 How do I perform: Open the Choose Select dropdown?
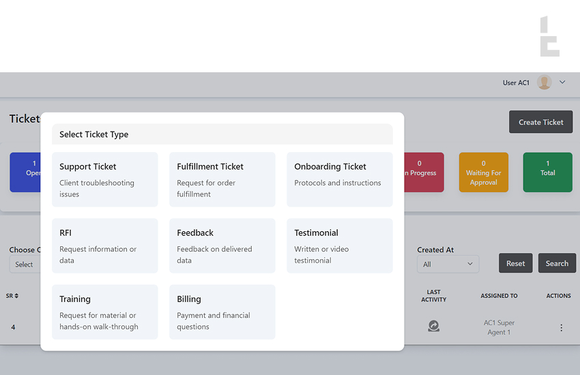(x=25, y=265)
